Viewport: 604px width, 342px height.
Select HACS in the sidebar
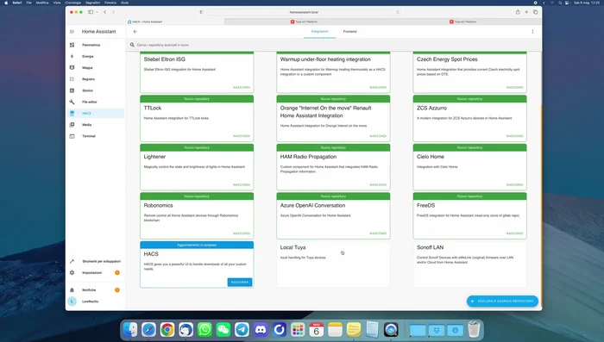[x=95, y=114]
